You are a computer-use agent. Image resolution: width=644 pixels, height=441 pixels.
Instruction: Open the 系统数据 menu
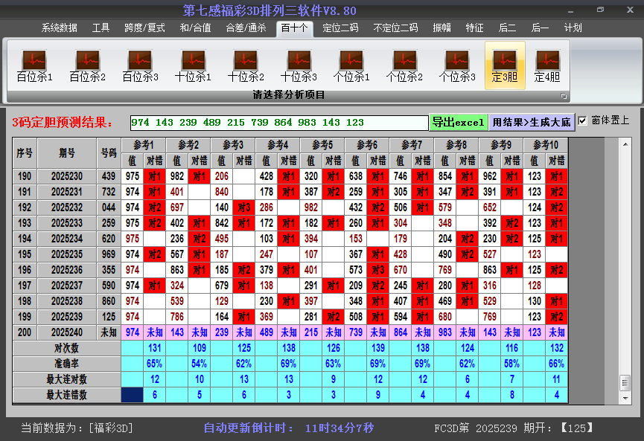click(60, 28)
